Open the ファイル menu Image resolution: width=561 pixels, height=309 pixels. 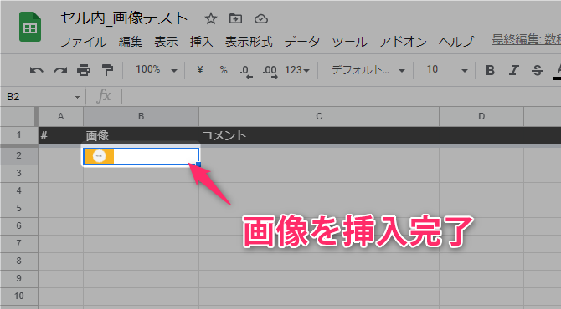84,42
